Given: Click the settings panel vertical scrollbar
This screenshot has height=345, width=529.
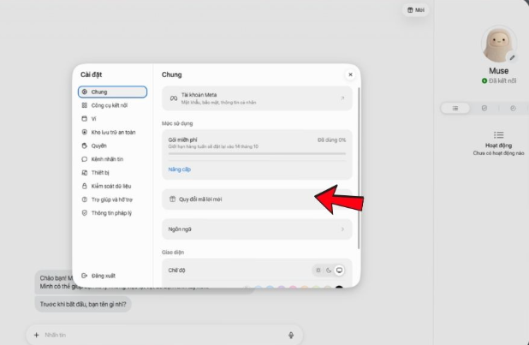Looking at the screenshot, I should (x=359, y=168).
